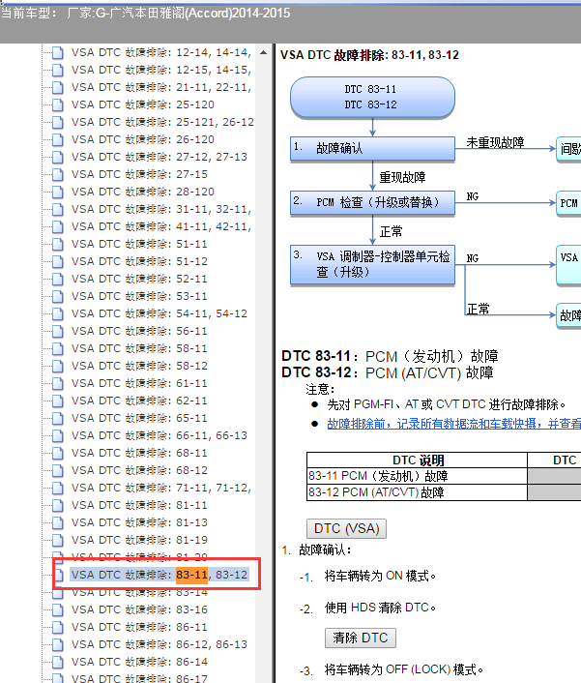Select highlighted VSA DTC 83-11, 83-12 entry
This screenshot has width=581, height=683.
tap(160, 575)
